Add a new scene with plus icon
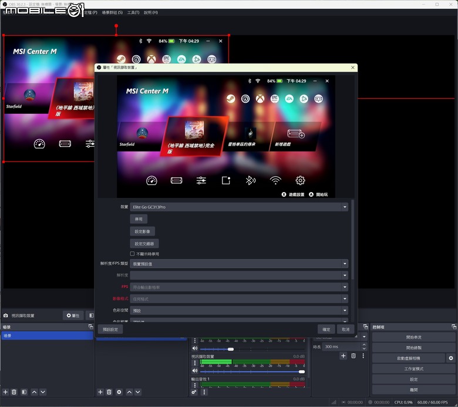The height and width of the screenshot is (407, 458). pos(5,392)
